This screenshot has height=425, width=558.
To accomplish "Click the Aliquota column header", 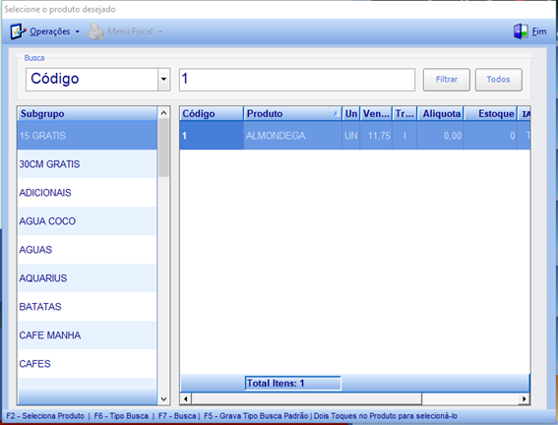I will (441, 113).
